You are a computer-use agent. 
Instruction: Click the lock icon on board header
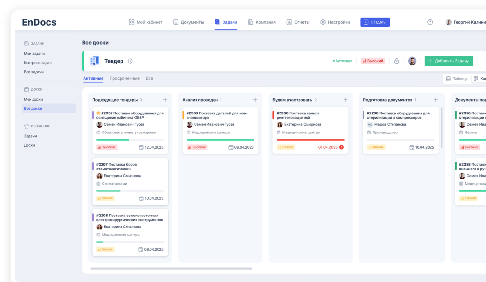[396, 61]
